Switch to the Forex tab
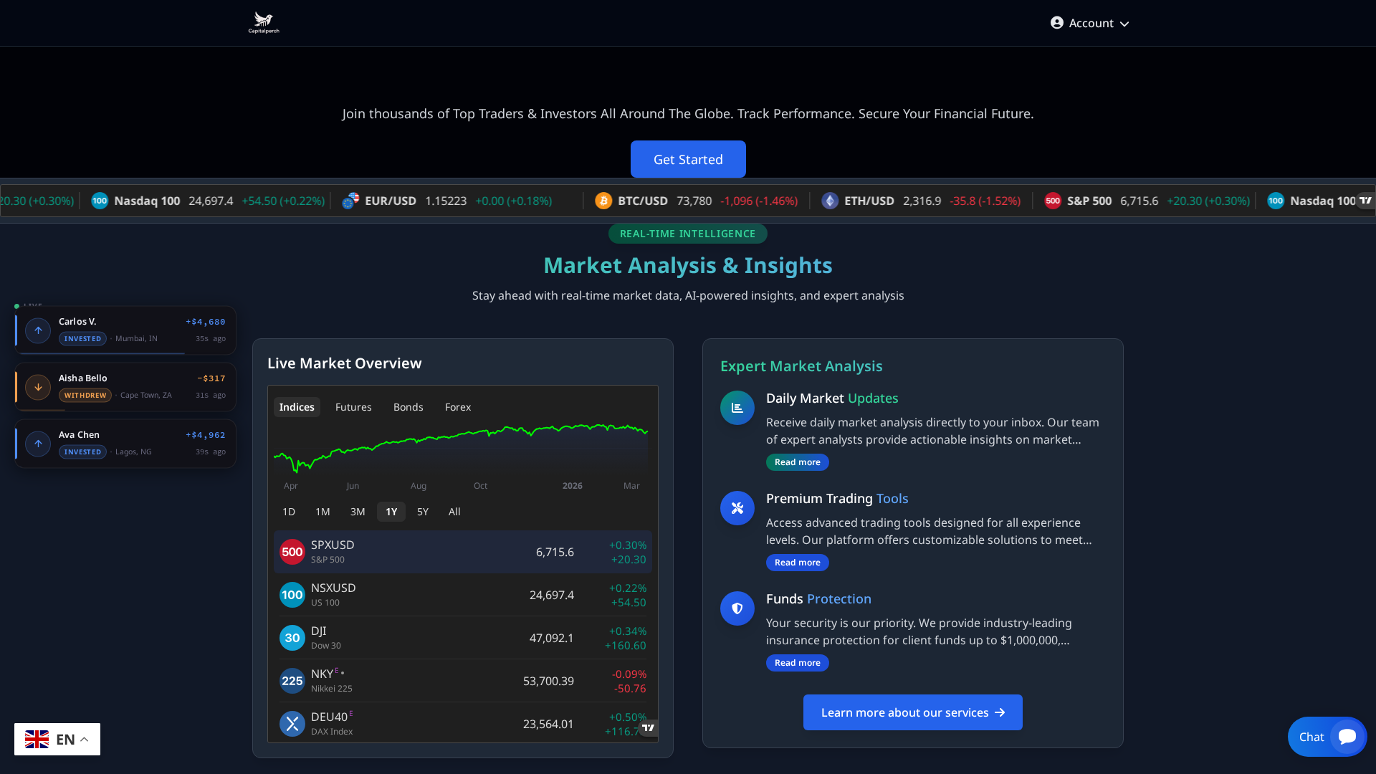 coord(457,406)
